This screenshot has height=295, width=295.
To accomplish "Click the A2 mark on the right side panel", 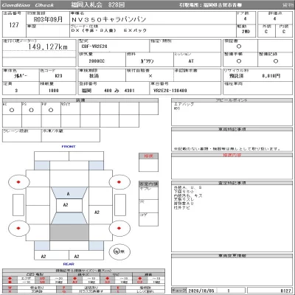I will click(97, 212).
